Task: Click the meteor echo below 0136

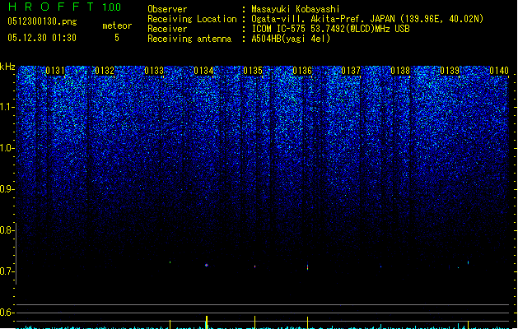Action: click(x=307, y=267)
